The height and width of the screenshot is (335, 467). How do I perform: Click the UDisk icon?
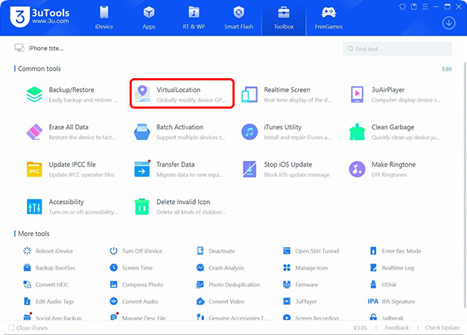click(x=373, y=284)
